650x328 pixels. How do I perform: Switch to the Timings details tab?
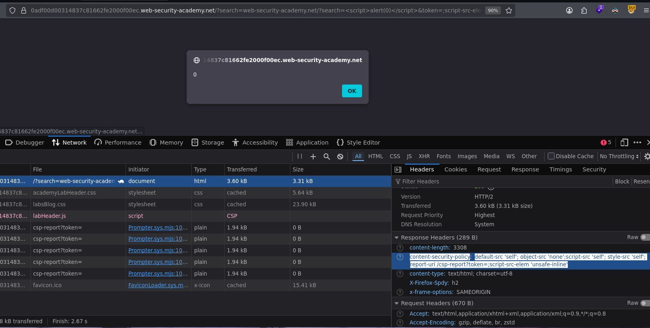click(561, 170)
